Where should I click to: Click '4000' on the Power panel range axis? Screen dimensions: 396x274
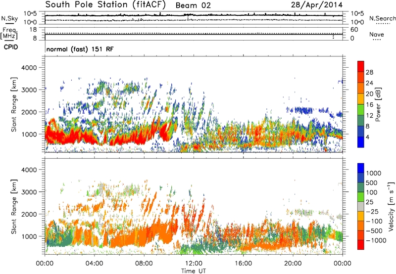tap(29, 68)
